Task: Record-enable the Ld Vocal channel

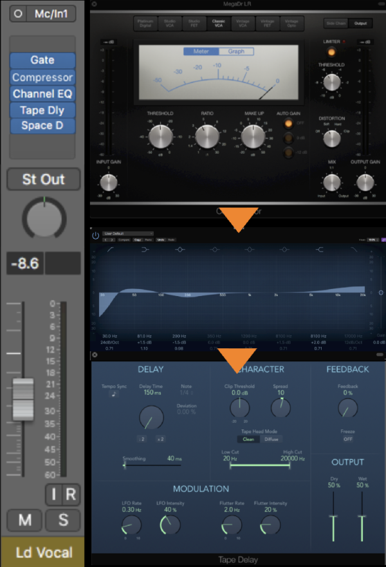Action: tap(71, 494)
